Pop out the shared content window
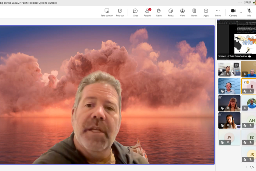 point(120,13)
